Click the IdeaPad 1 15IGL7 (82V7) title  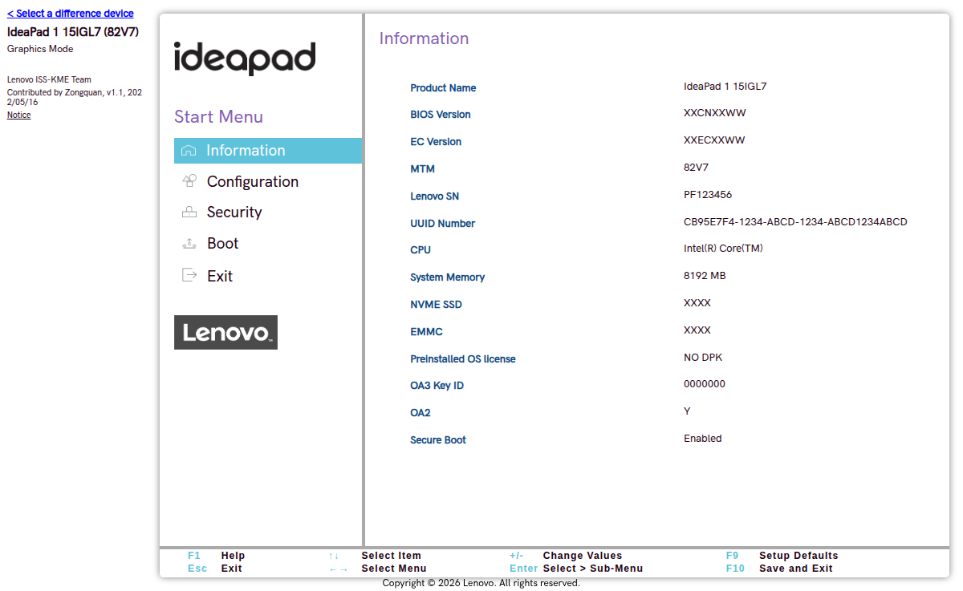tap(73, 32)
